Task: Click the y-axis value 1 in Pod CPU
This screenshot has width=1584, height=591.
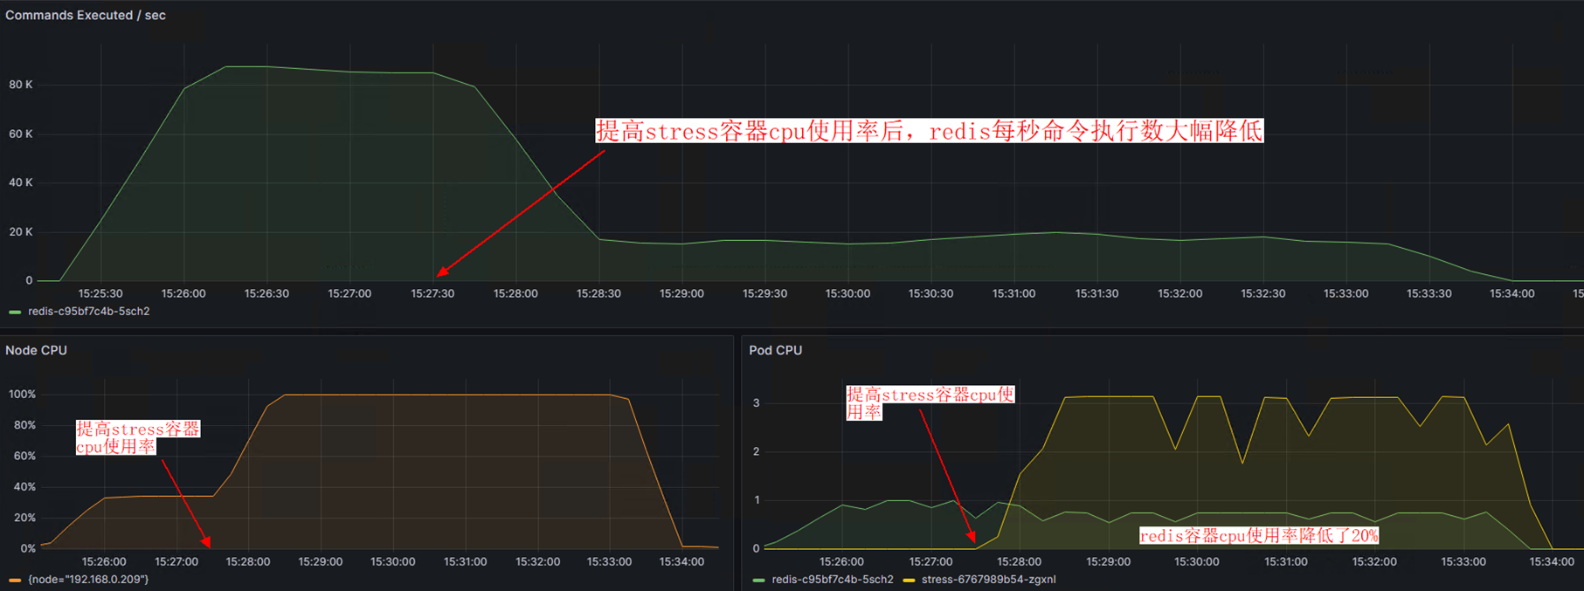Action: [757, 500]
